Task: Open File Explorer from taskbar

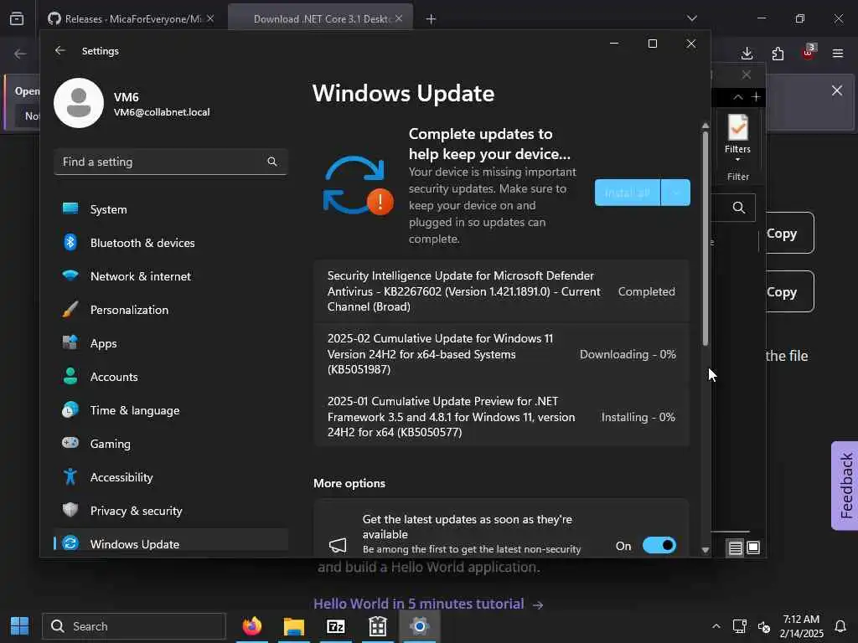Action: pyautogui.click(x=294, y=626)
